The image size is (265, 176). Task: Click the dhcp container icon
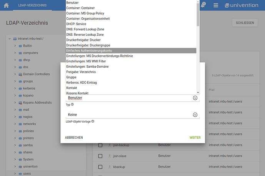click(x=20, y=60)
